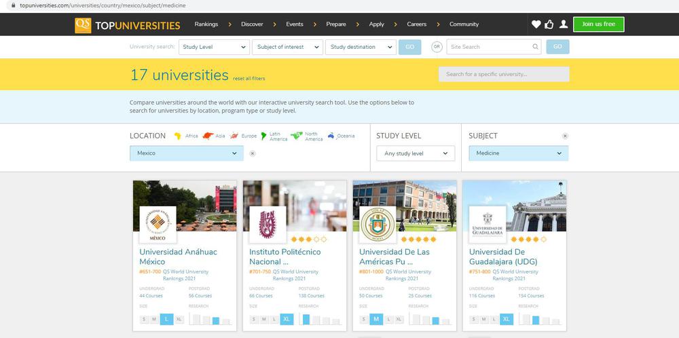Clear the Mexico location filter
Screen dimensions: 679x338
(x=253, y=153)
